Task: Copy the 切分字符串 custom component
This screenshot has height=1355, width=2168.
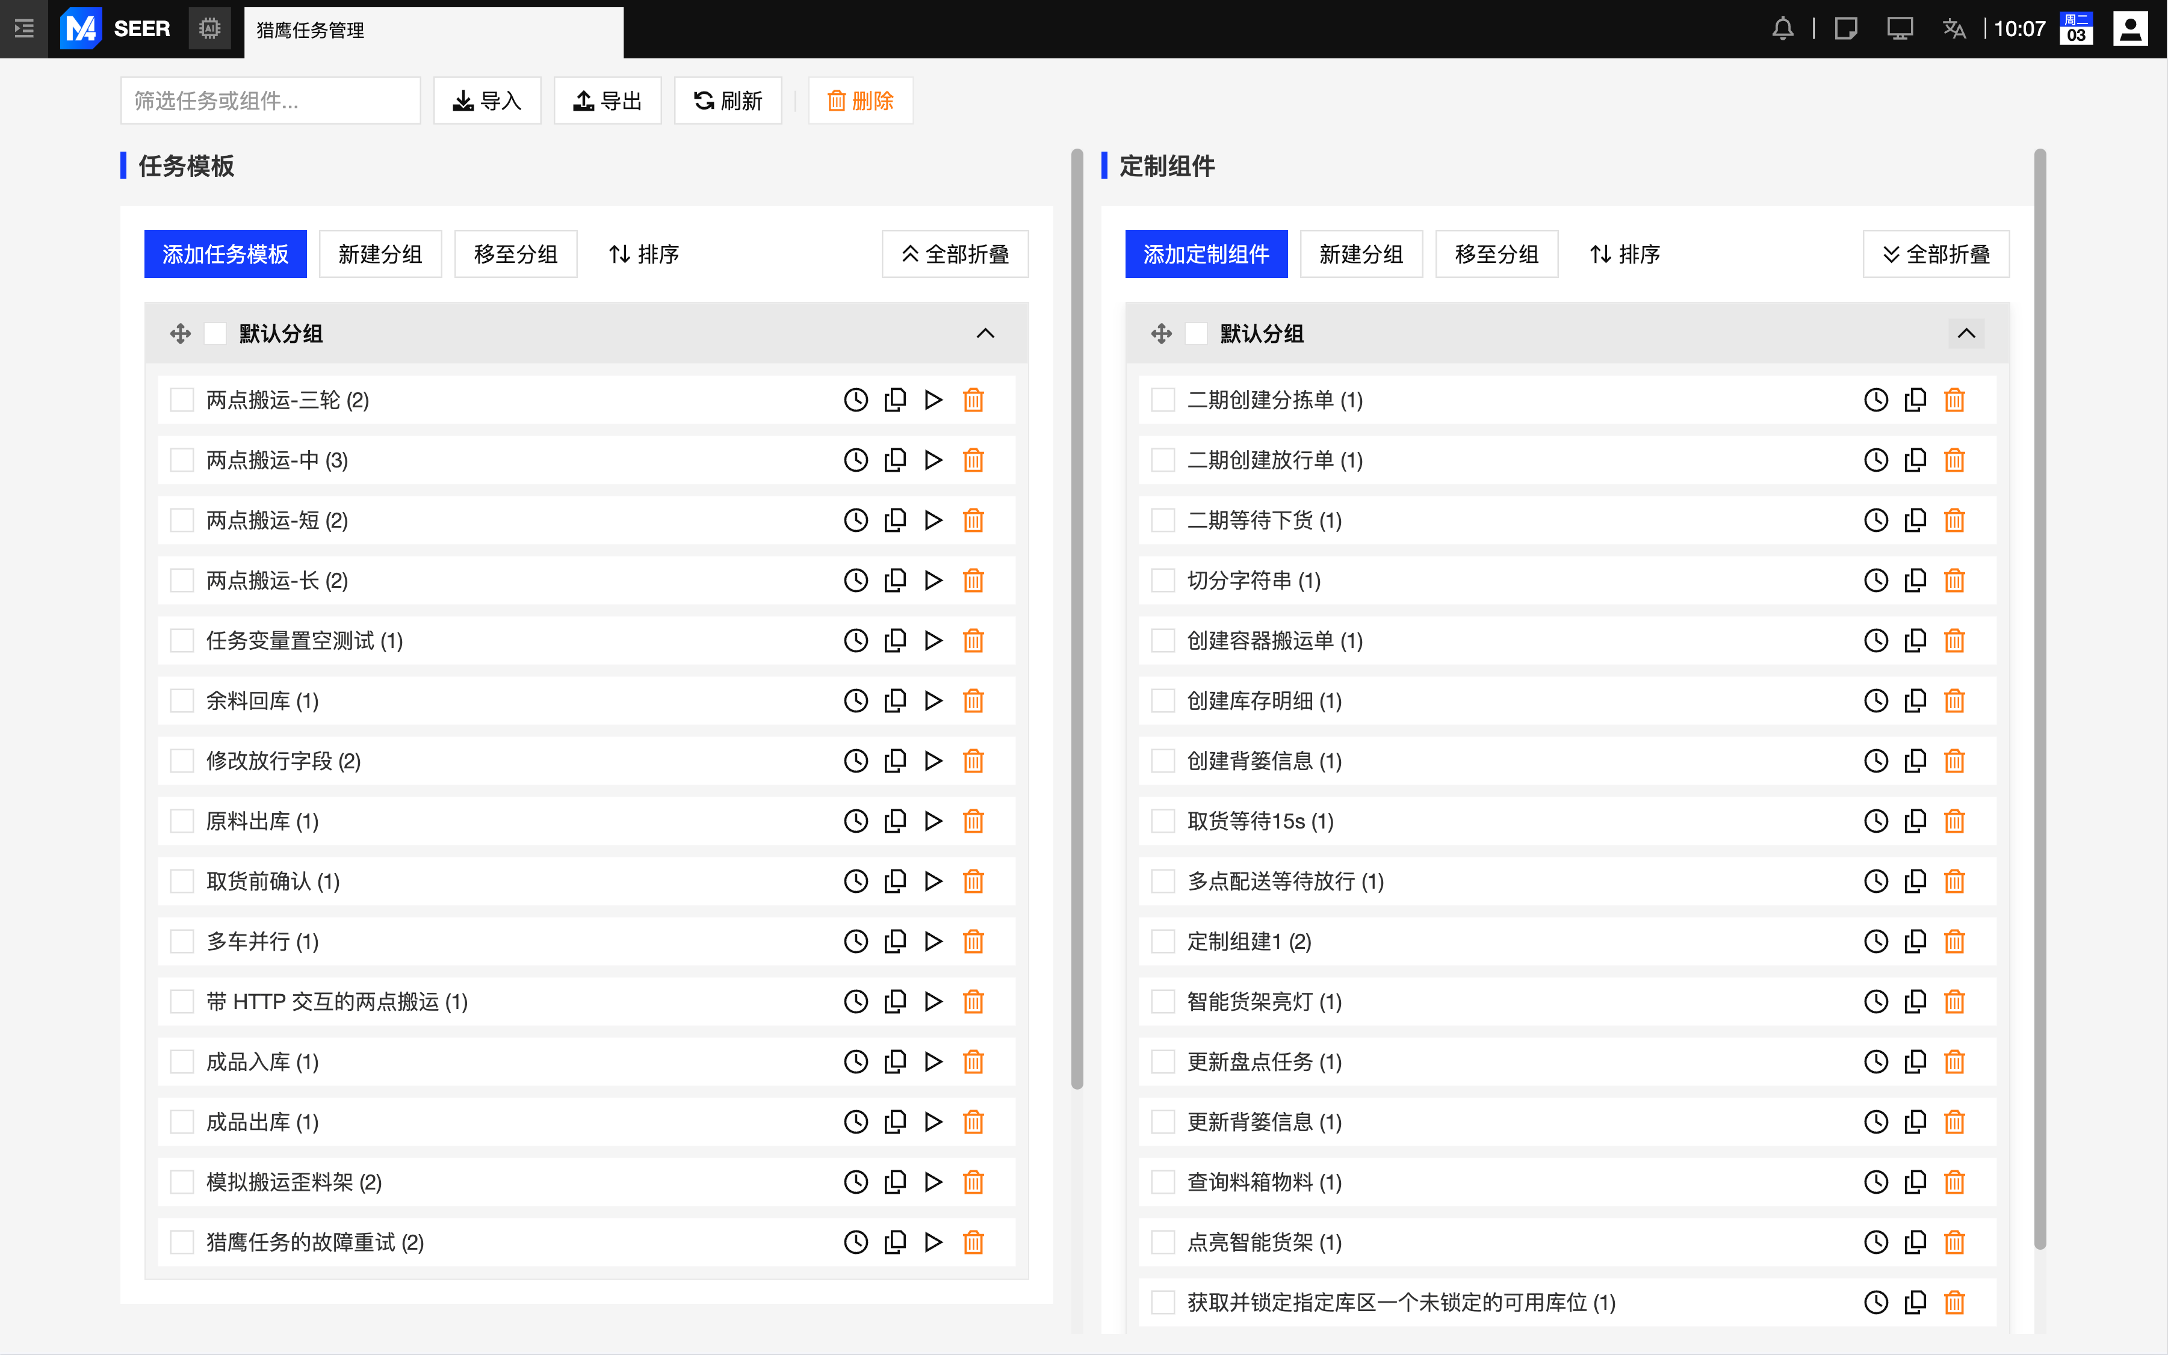Action: click(1915, 581)
